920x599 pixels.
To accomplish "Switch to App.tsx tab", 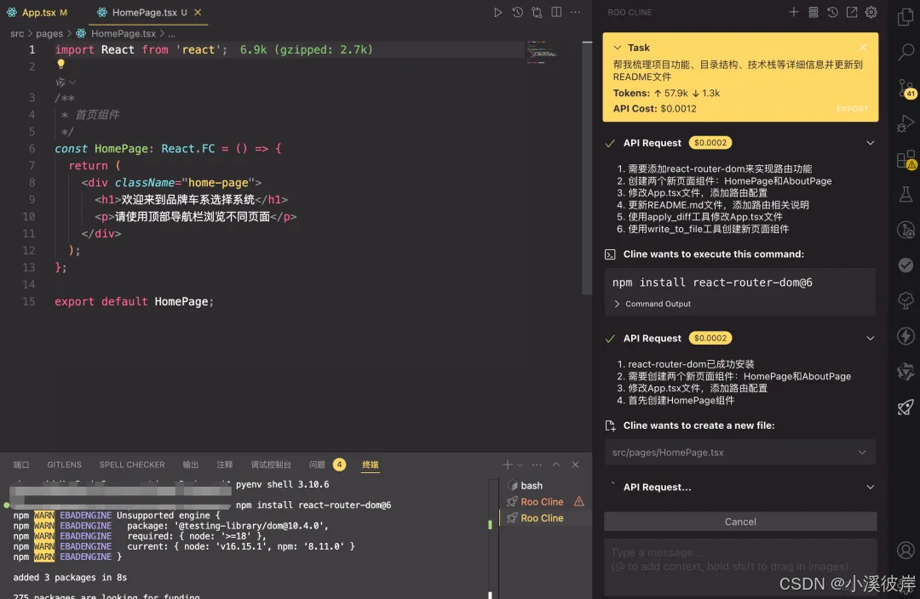I will [37, 12].
